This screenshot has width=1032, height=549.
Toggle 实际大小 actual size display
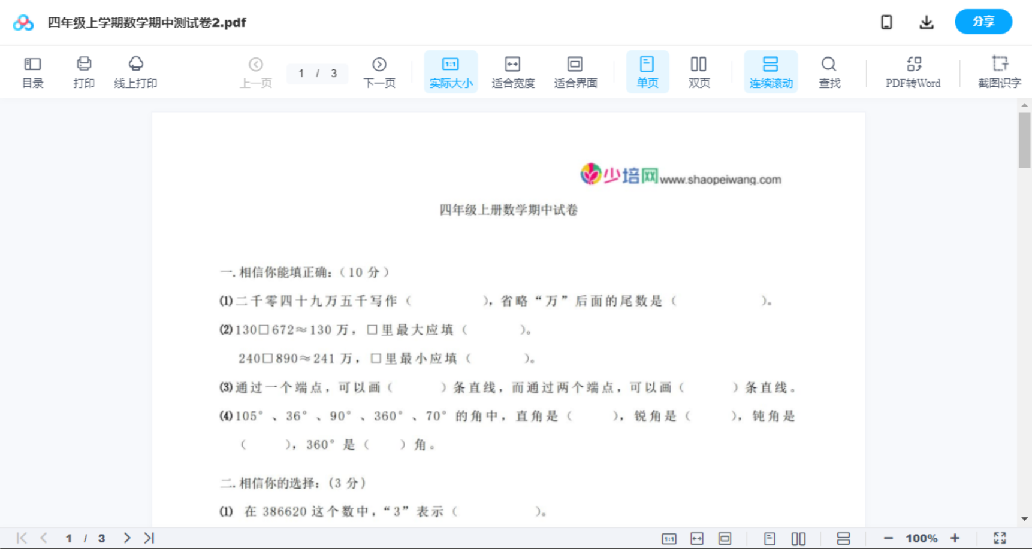click(x=451, y=71)
